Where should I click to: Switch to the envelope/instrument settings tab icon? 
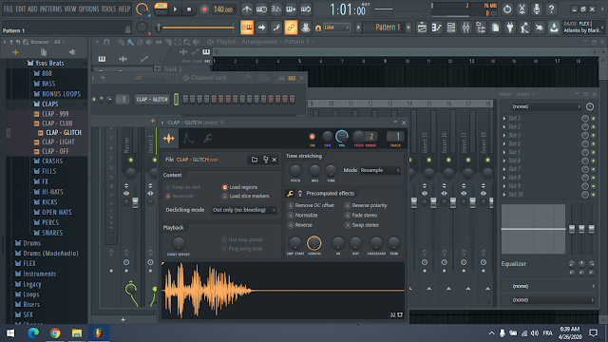pos(188,139)
